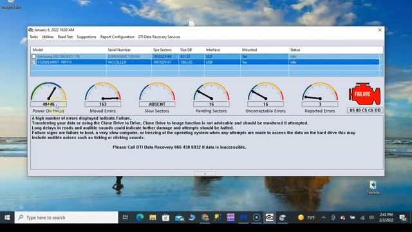Click the dark blue taskbar app icon

click(243, 218)
